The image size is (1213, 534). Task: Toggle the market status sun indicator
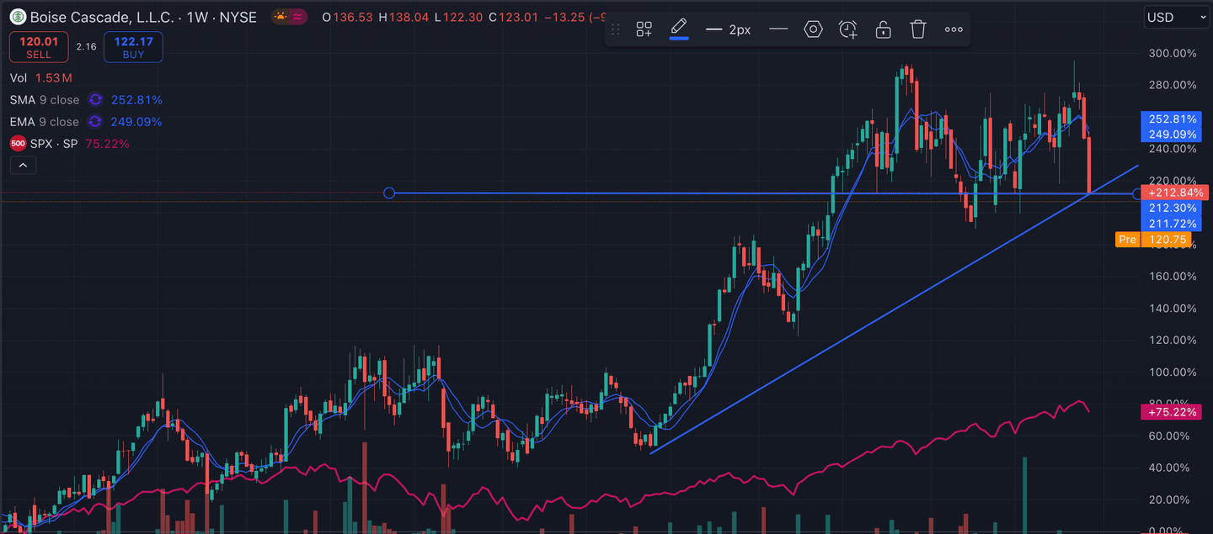click(279, 16)
